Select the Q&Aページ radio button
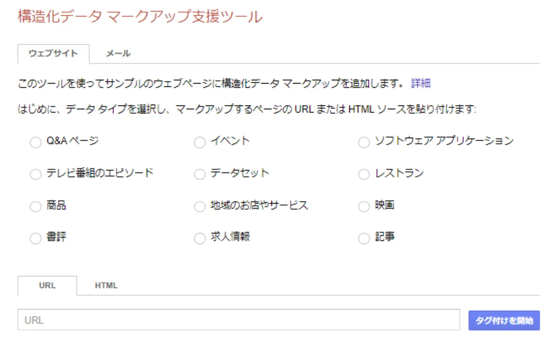This screenshot has width=552, height=338. 35,142
